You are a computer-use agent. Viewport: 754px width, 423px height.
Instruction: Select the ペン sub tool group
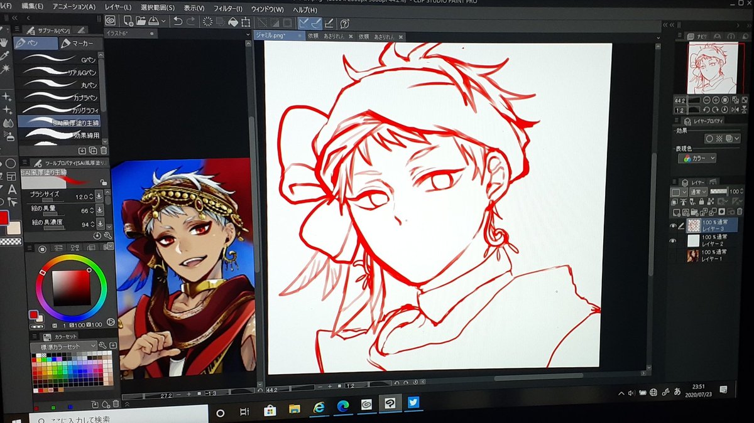click(35, 43)
